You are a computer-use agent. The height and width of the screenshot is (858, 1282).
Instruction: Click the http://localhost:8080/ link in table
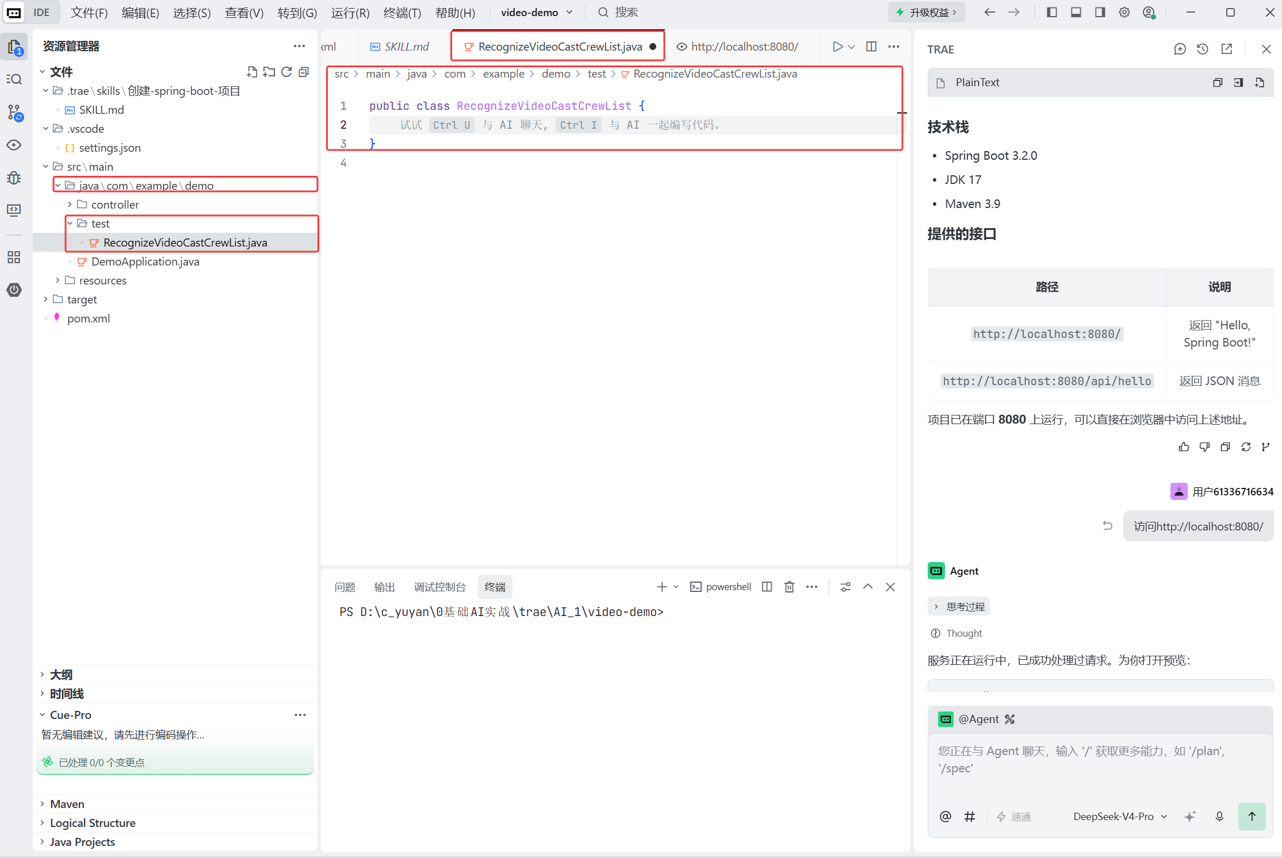[x=1047, y=334]
